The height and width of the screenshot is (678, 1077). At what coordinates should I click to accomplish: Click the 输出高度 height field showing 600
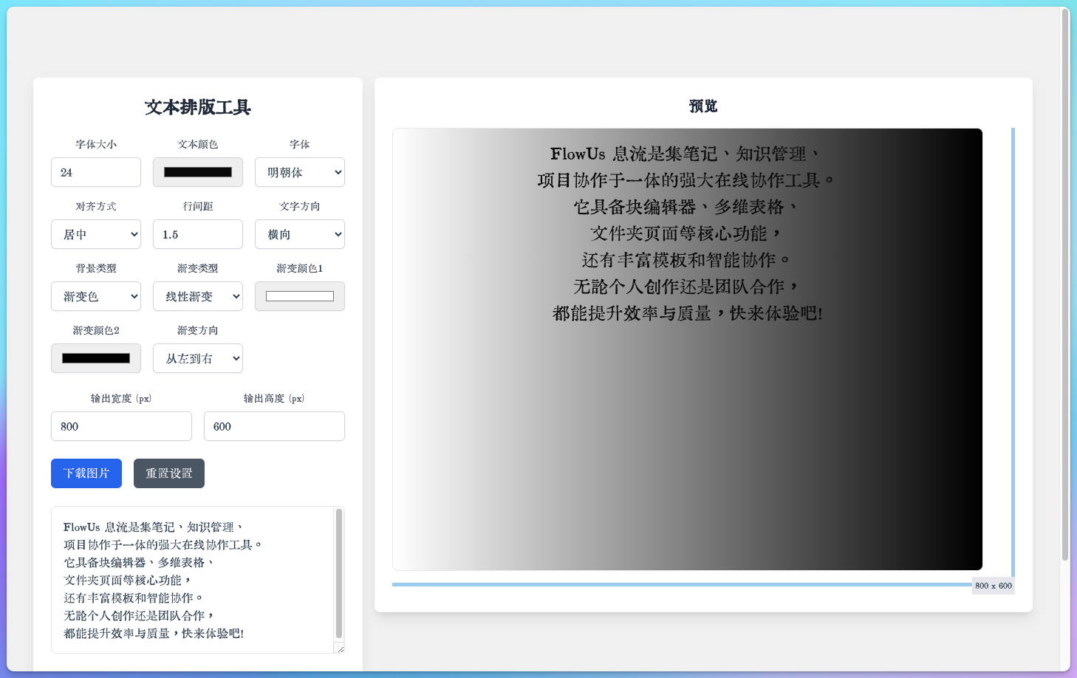click(274, 426)
